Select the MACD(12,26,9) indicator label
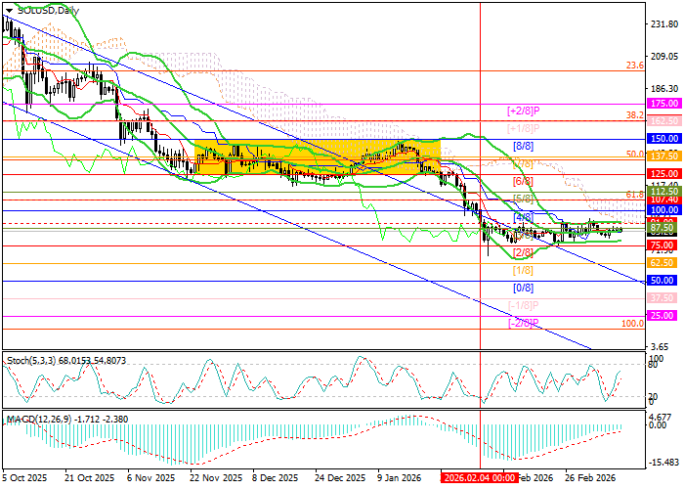The image size is (684, 489). [37, 419]
